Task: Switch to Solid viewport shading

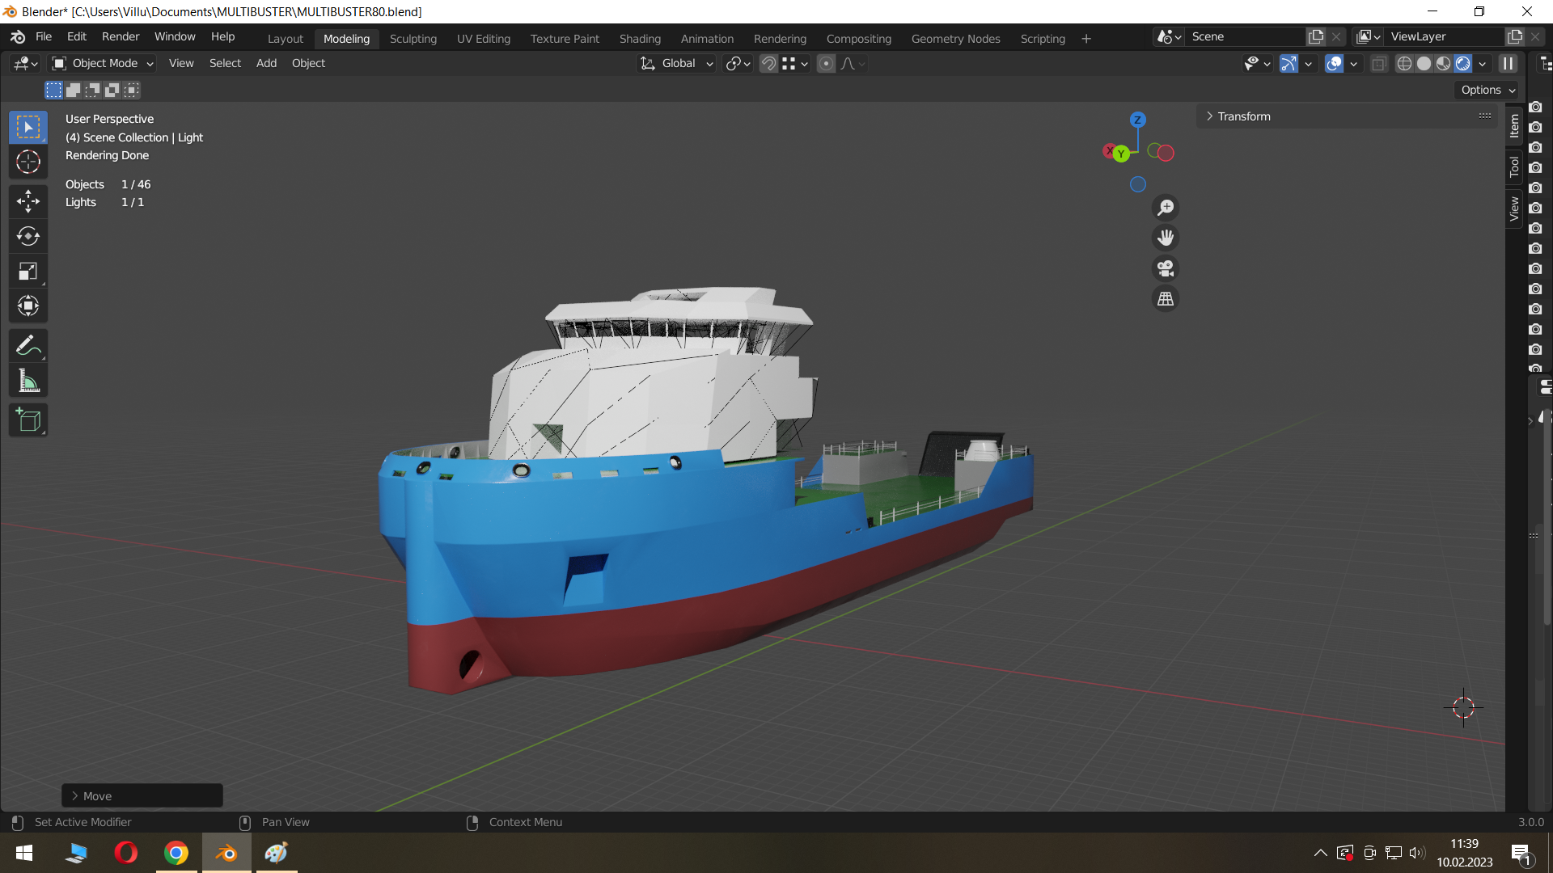Action: coord(1424,63)
